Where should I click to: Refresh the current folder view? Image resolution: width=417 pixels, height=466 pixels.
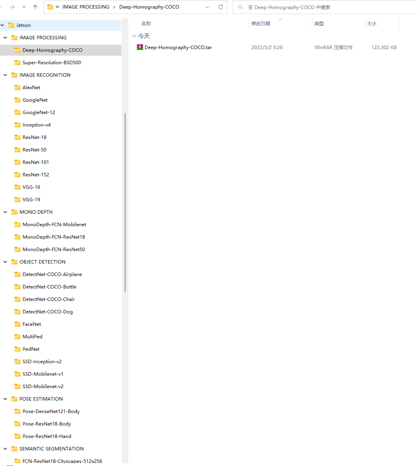221,7
